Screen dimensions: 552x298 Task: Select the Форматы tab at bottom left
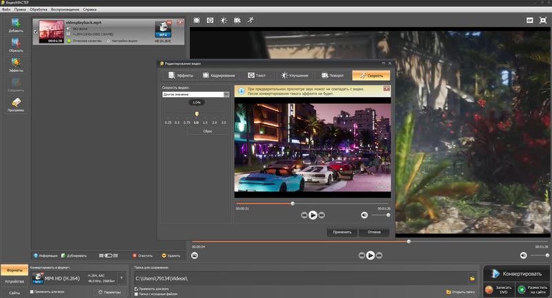click(14, 270)
